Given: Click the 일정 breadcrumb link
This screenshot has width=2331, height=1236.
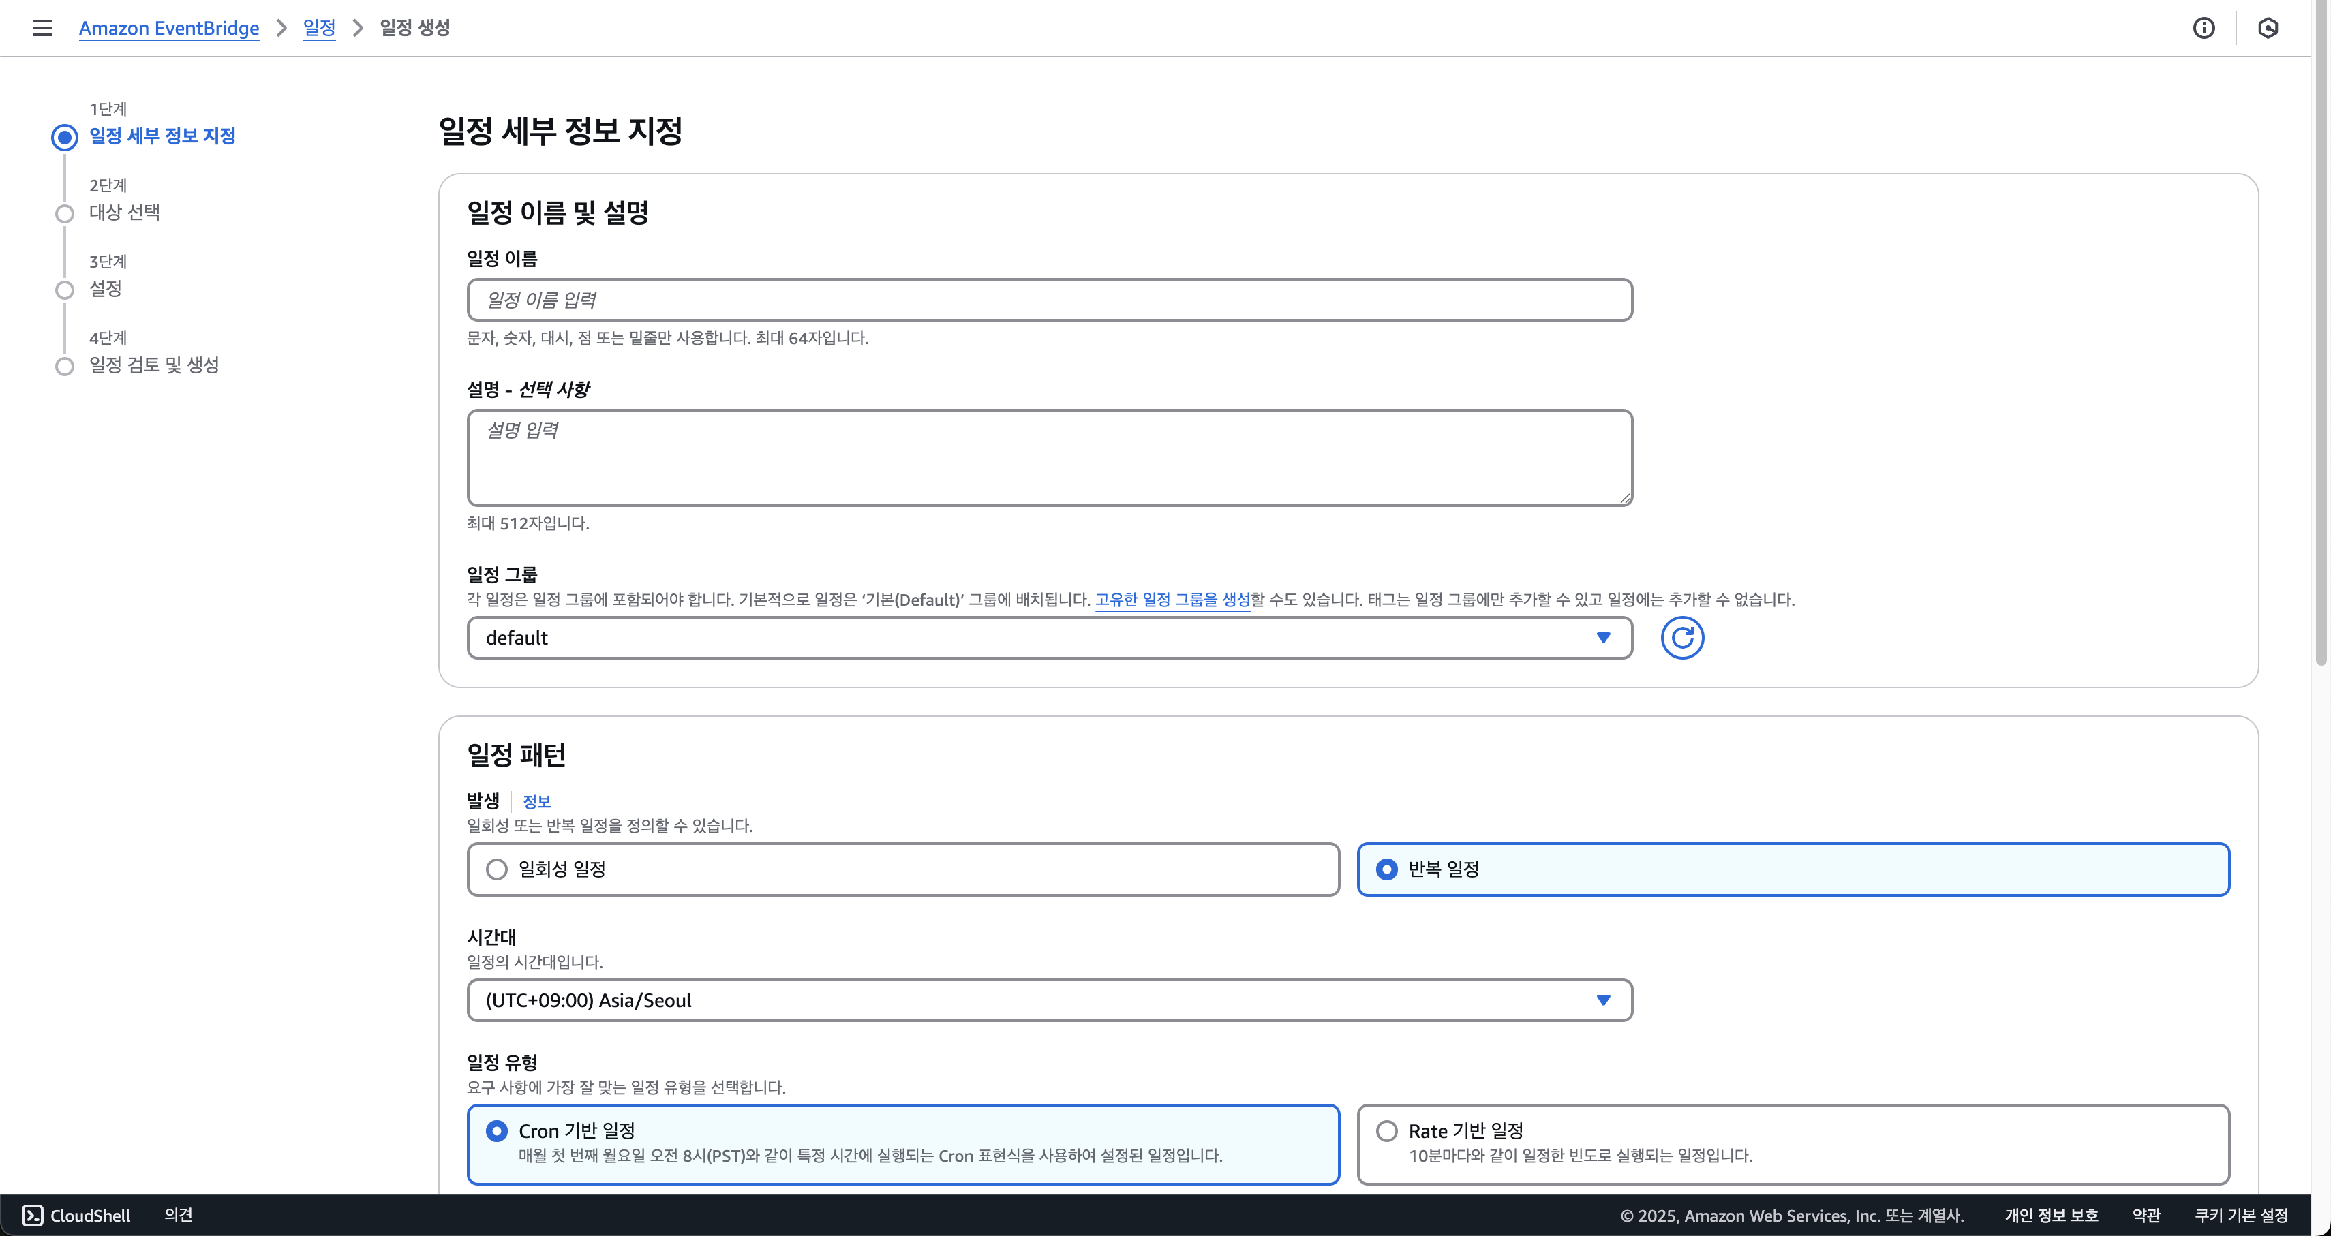Looking at the screenshot, I should tap(318, 28).
